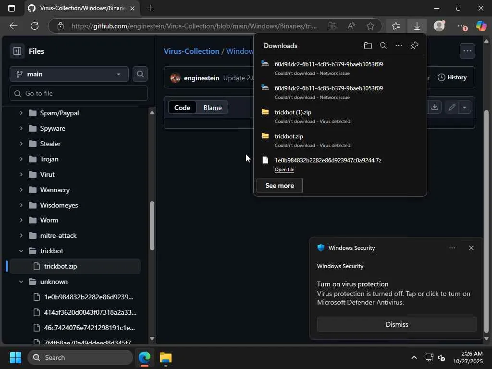Dismiss the Windows Security notification
Viewport: 492px width, 369px height.
[396, 324]
